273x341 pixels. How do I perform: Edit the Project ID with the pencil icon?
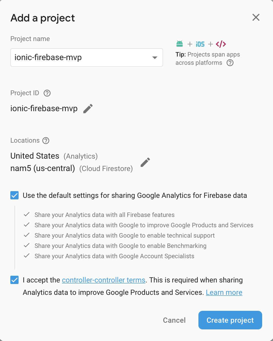tap(88, 109)
